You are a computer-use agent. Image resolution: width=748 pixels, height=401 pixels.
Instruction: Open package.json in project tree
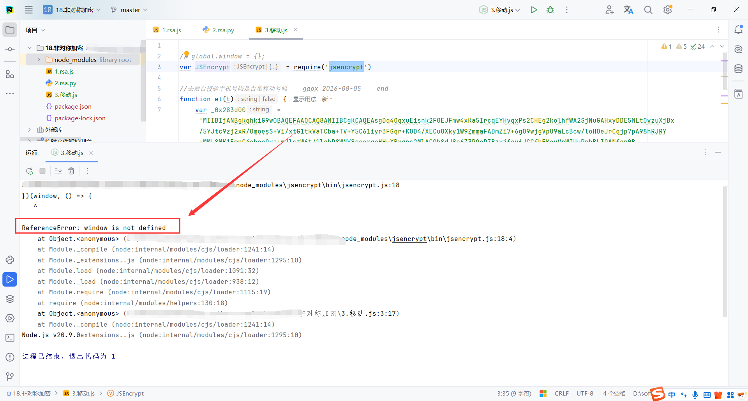(x=72, y=106)
